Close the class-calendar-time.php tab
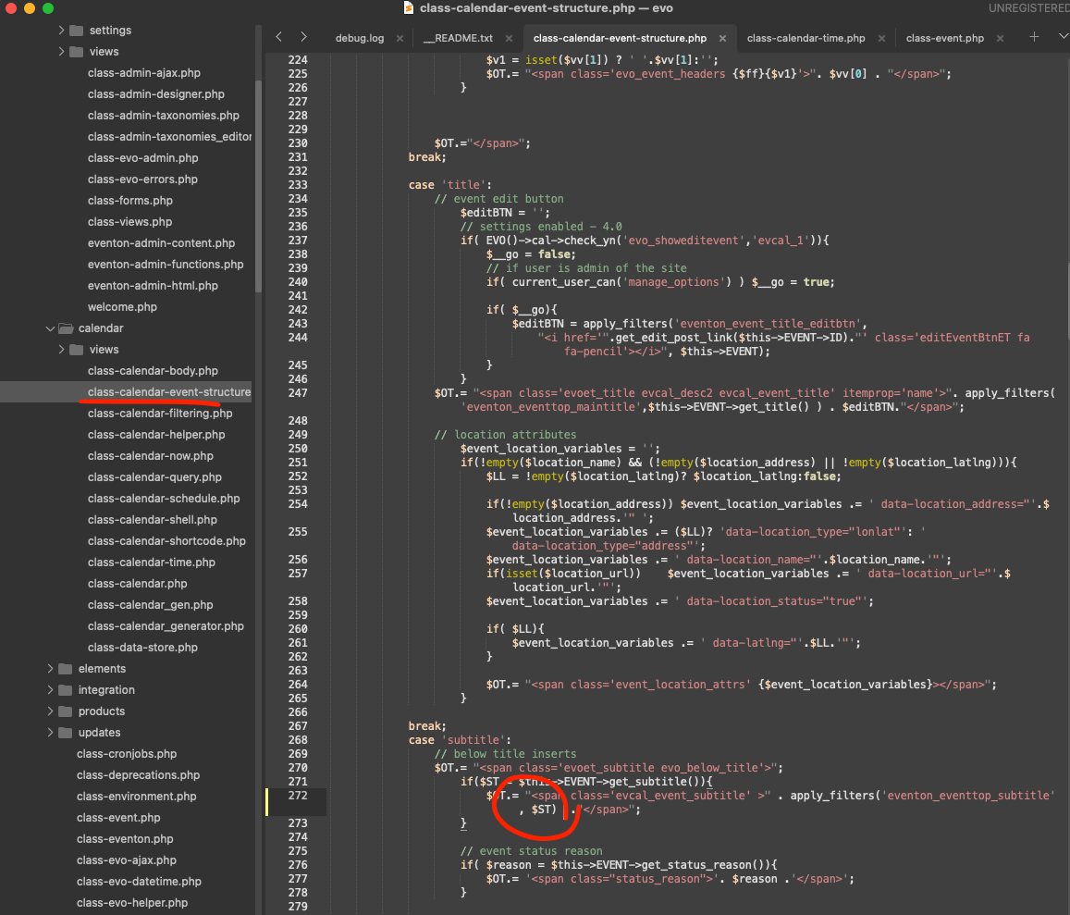The height and width of the screenshot is (915, 1070). (881, 38)
